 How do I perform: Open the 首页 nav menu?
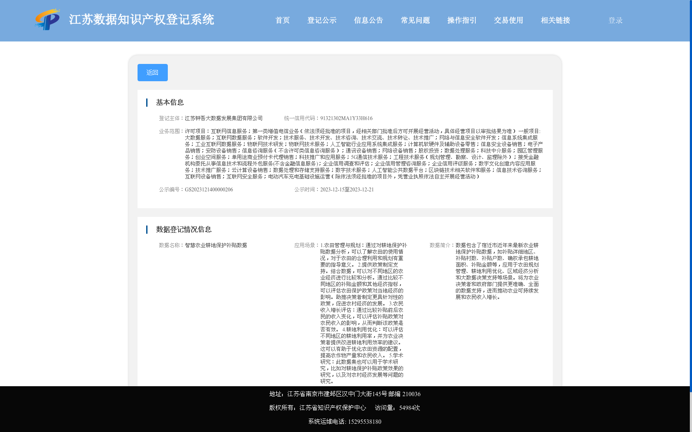coord(282,20)
